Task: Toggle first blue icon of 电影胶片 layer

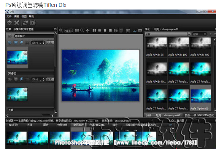Action: pyautogui.click(x=10, y=43)
